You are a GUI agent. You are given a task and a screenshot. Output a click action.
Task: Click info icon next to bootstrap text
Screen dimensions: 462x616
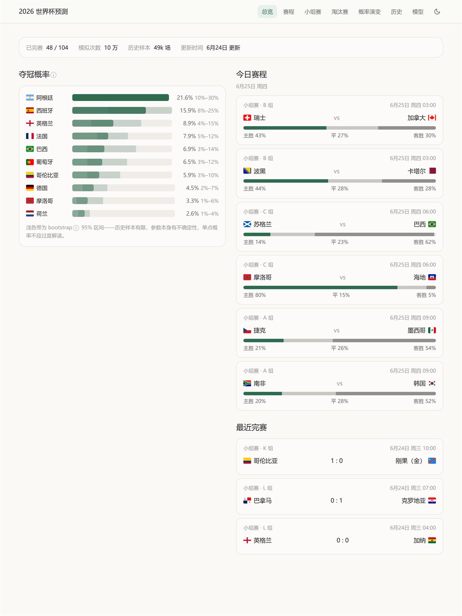tap(76, 228)
